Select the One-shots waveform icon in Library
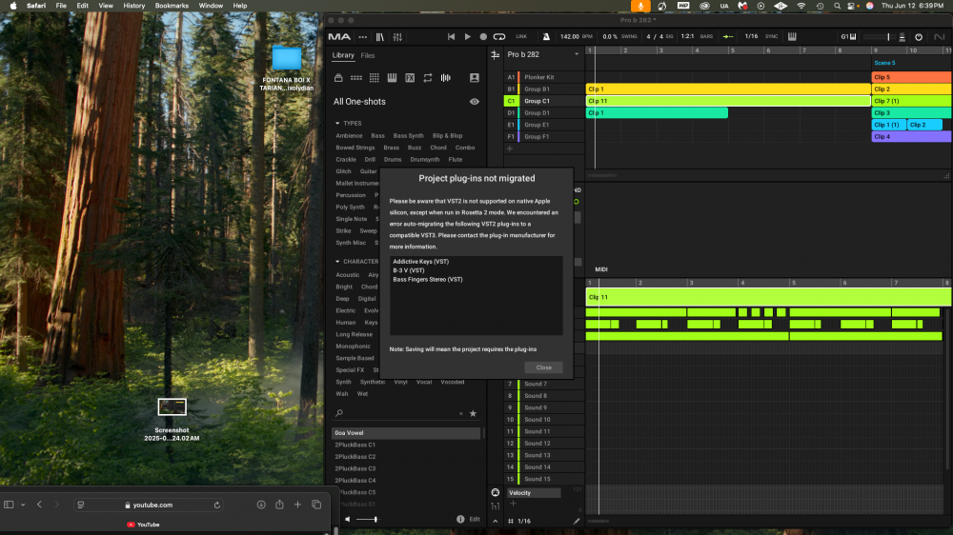The height and width of the screenshot is (535, 953). pyautogui.click(x=445, y=78)
